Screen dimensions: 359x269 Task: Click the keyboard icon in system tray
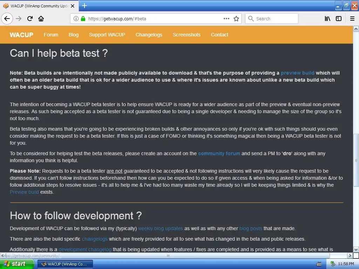[x=319, y=264]
